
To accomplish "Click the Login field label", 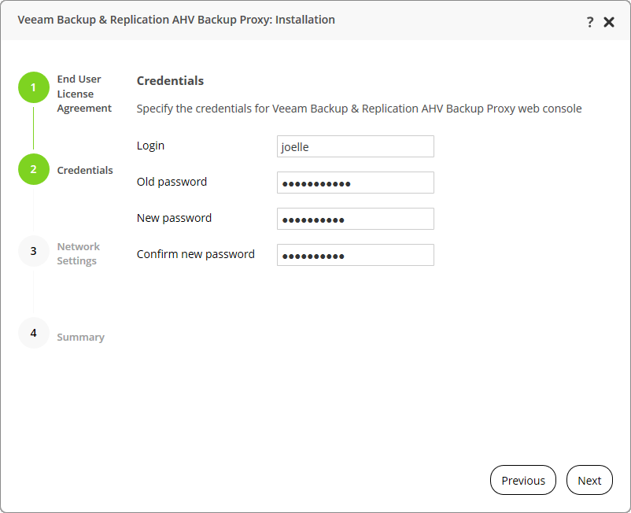I will pos(150,146).
